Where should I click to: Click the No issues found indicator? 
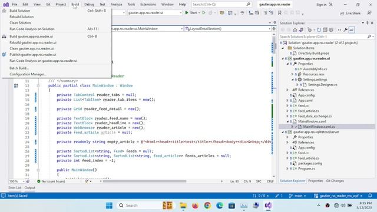(51, 181)
